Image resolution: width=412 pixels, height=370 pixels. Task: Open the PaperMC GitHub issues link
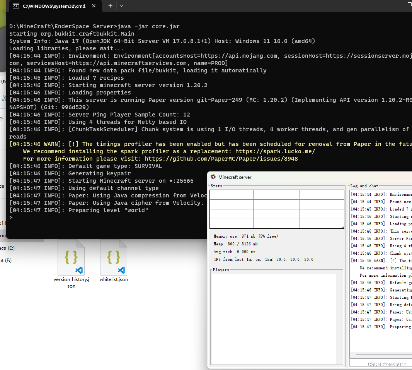coord(221,159)
